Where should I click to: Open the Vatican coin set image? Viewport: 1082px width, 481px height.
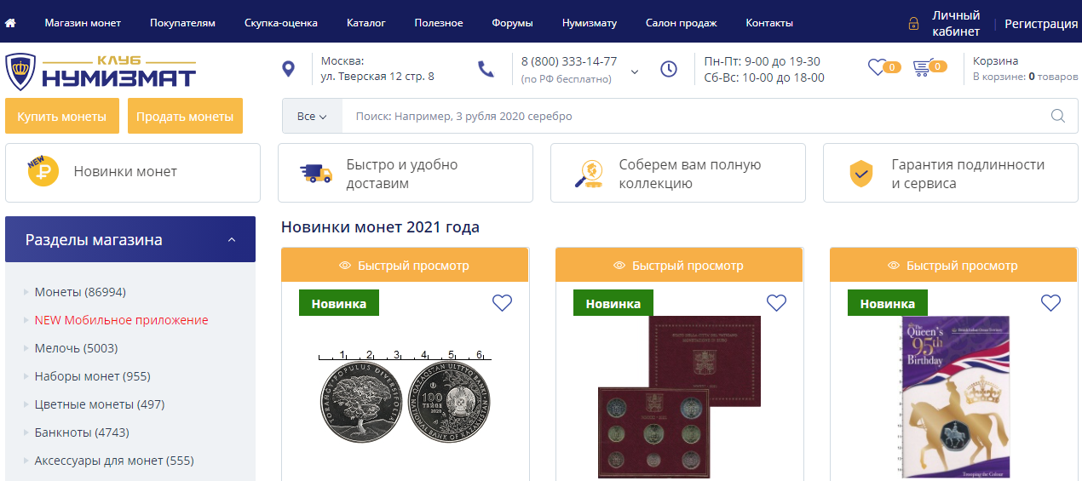click(679, 397)
